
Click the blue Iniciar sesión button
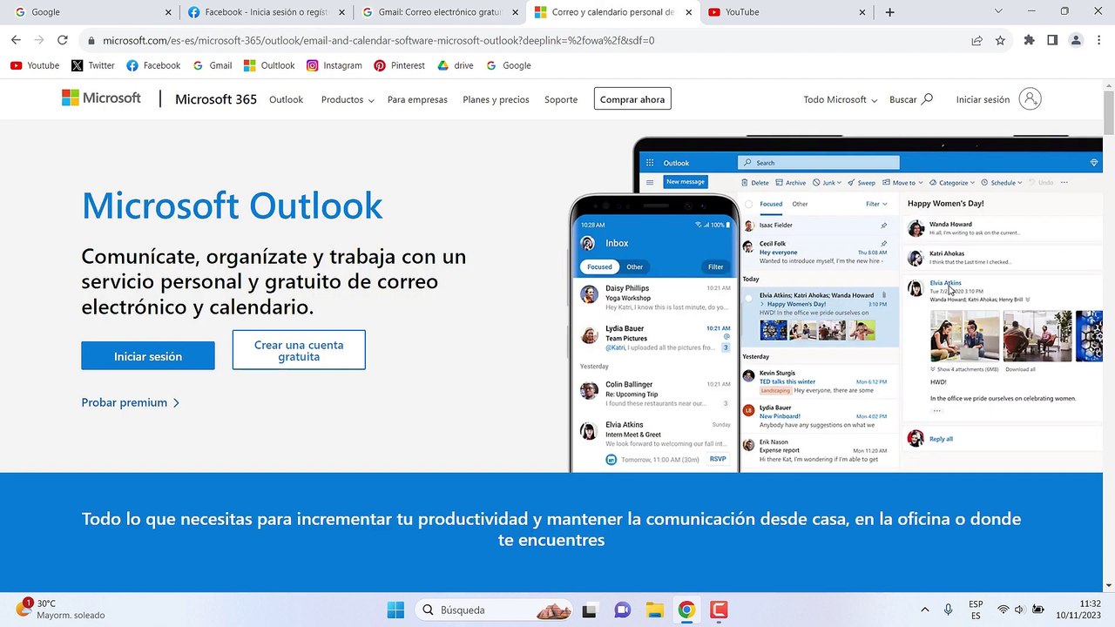[148, 355]
